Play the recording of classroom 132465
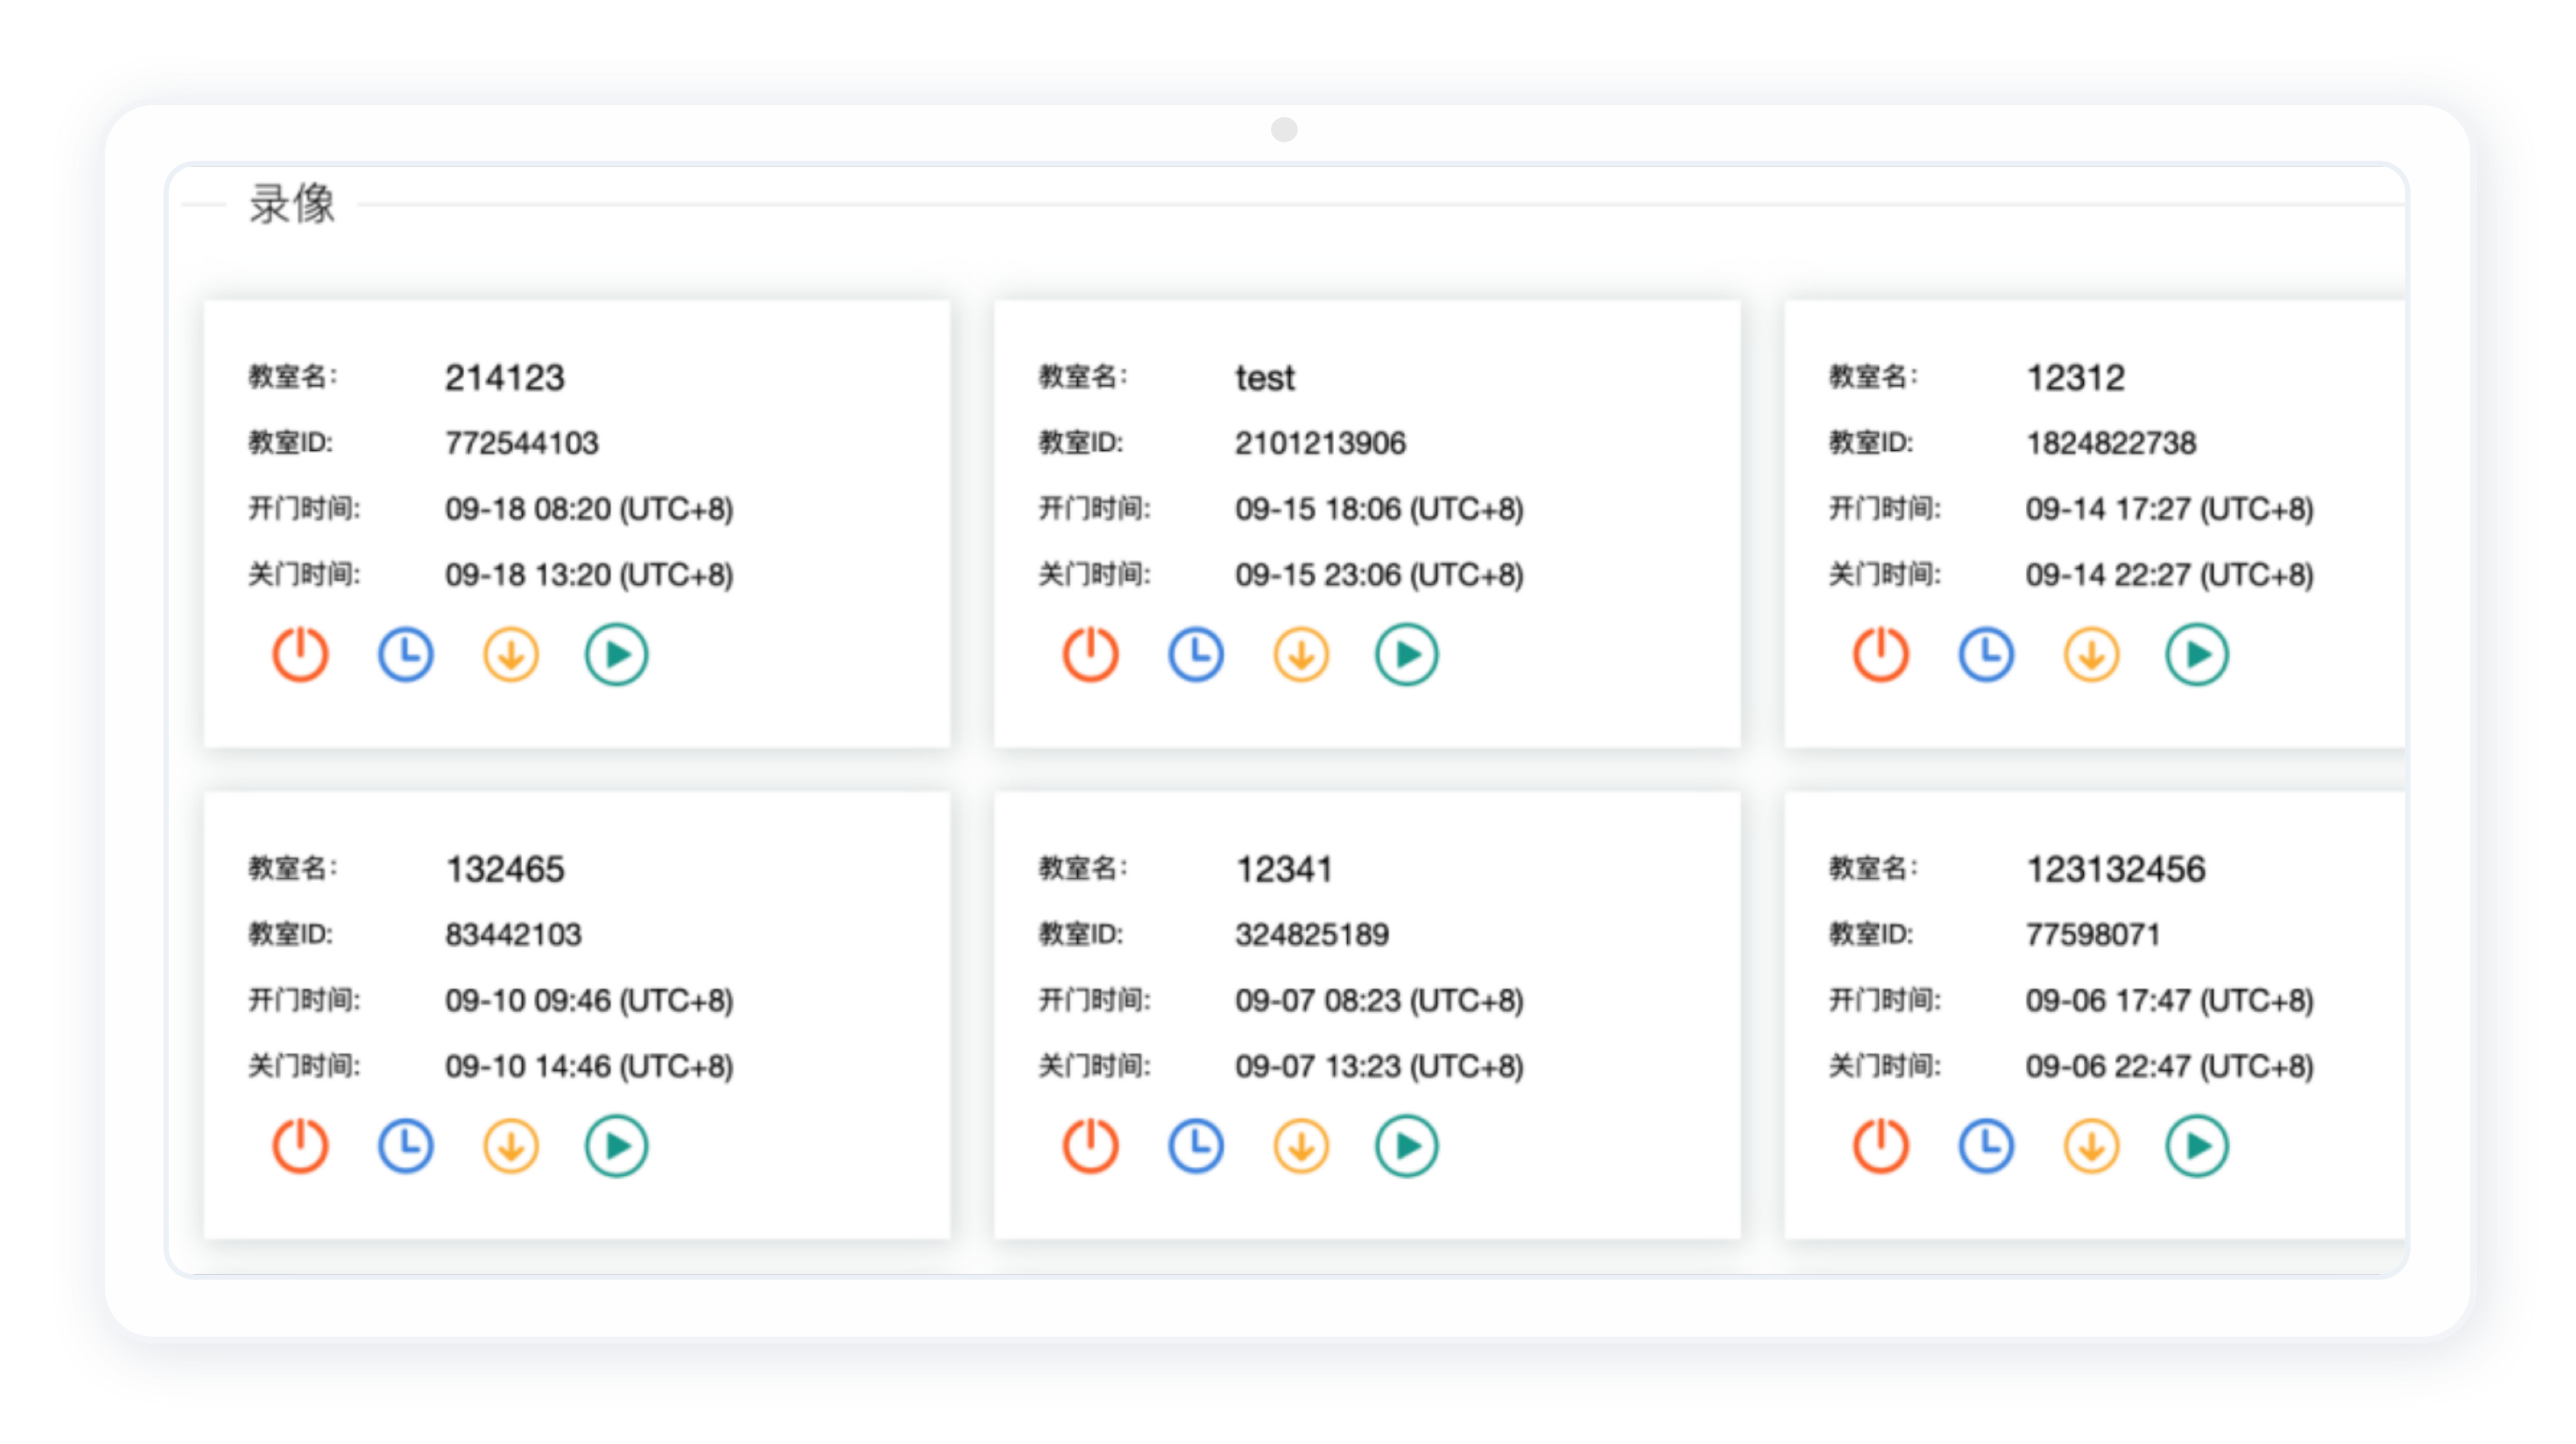Image resolution: width=2576 pixels, height=1444 pixels. pos(616,1145)
